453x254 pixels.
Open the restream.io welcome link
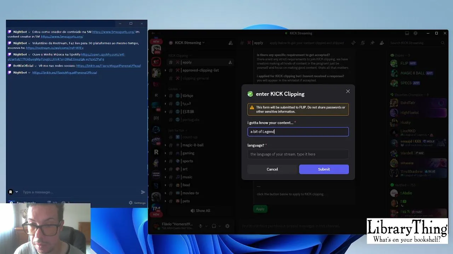pos(55,48)
